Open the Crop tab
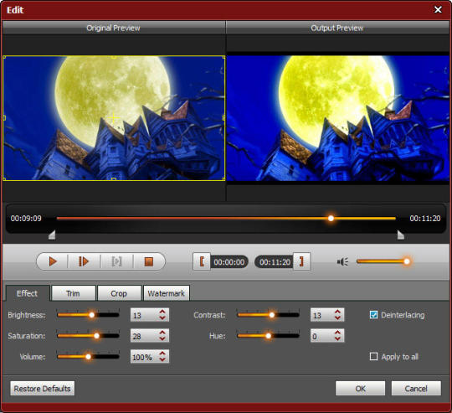Viewport: 452px width, 413px height. tap(119, 293)
